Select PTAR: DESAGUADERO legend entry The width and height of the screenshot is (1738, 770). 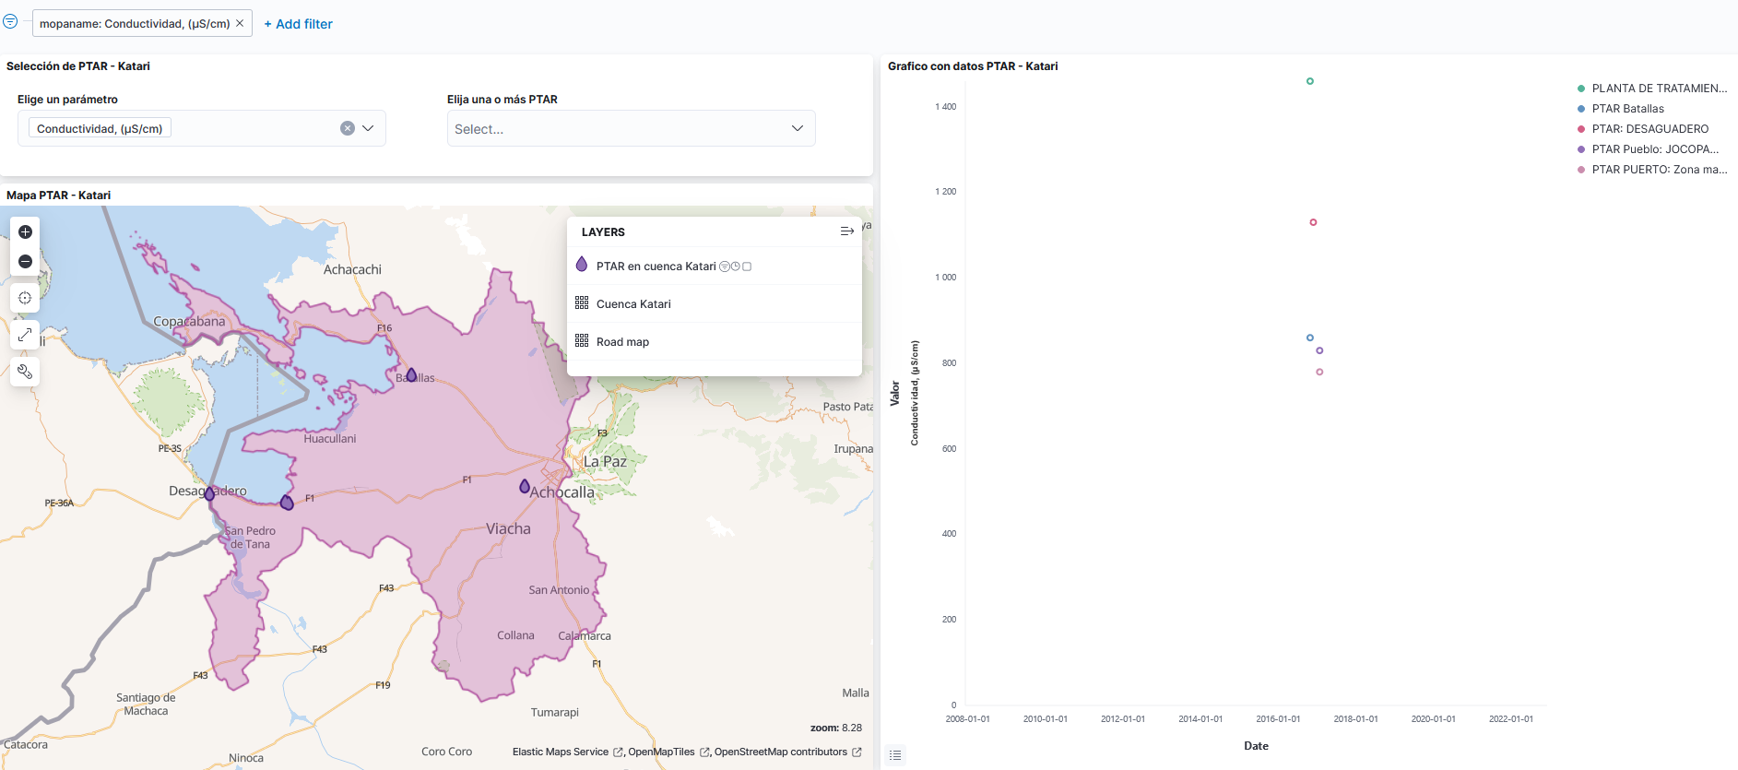point(1649,129)
